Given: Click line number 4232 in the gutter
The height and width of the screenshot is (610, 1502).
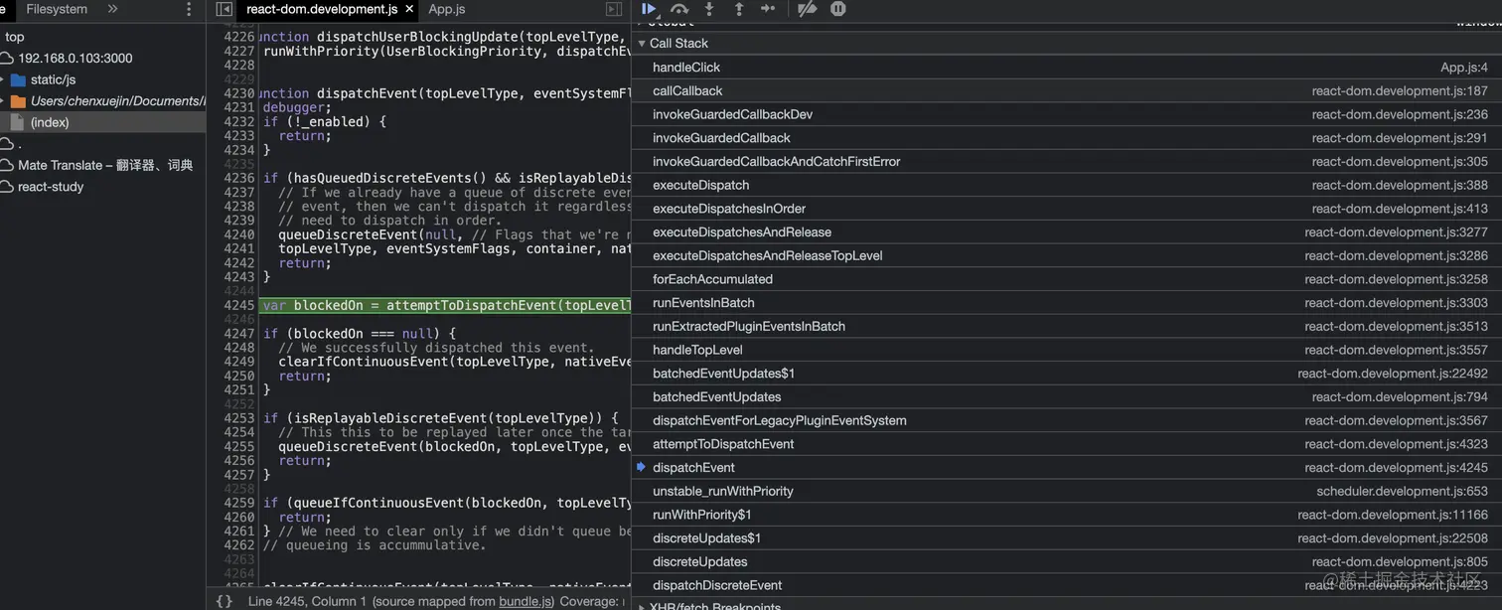Looking at the screenshot, I should (x=239, y=122).
